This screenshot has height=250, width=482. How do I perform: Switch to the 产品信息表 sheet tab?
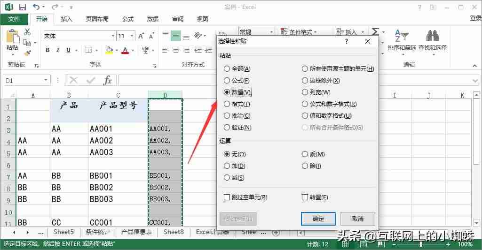[136, 232]
